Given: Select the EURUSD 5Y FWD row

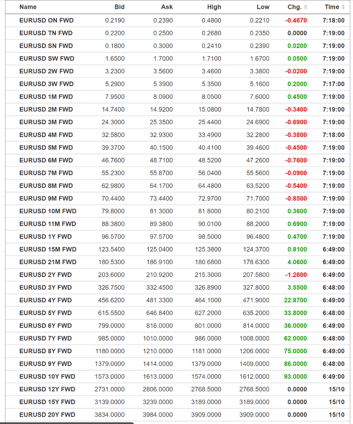Looking at the screenshot, I should coord(165,313).
